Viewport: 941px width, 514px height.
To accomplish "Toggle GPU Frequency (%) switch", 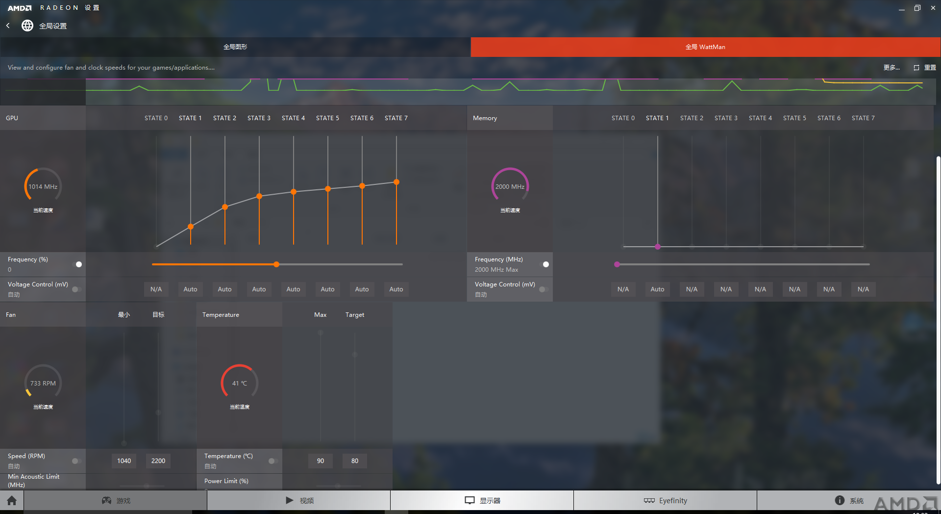I will pyautogui.click(x=77, y=264).
